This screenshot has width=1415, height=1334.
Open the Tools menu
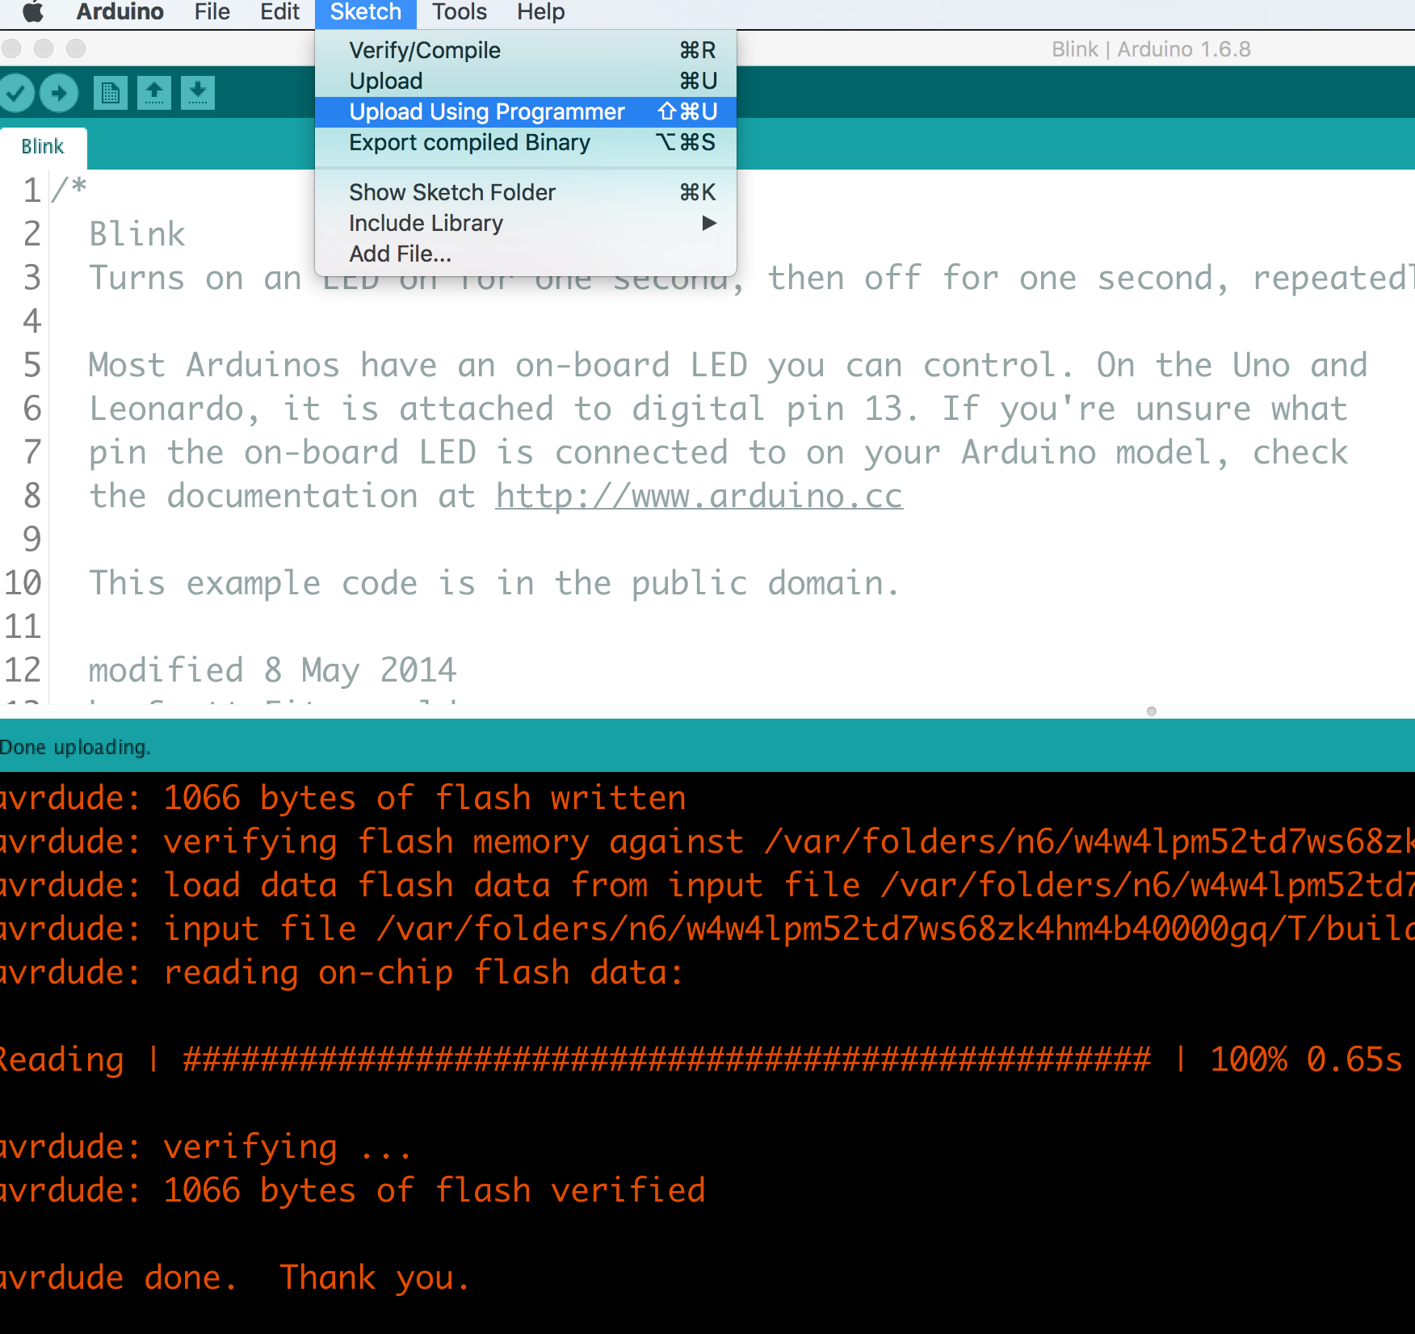(460, 12)
